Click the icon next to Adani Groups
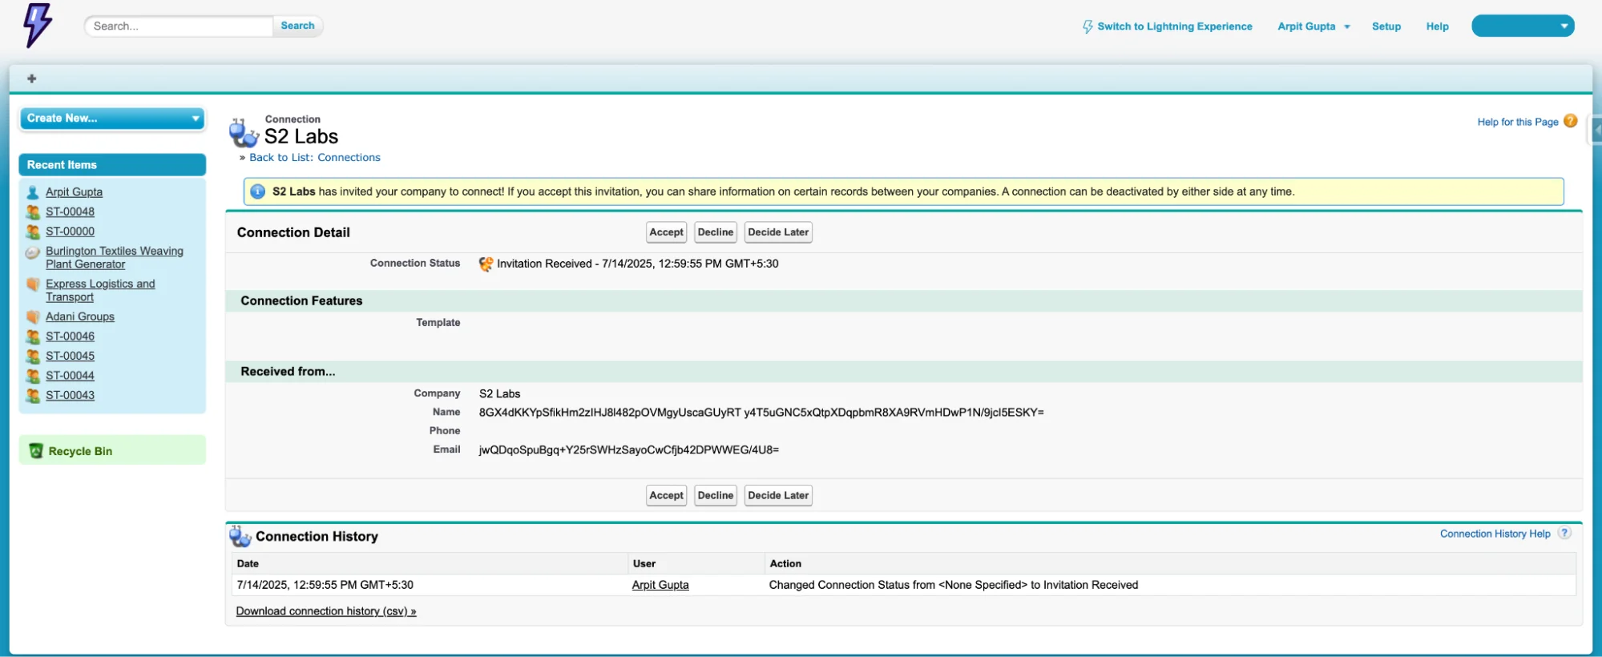 pyautogui.click(x=33, y=317)
